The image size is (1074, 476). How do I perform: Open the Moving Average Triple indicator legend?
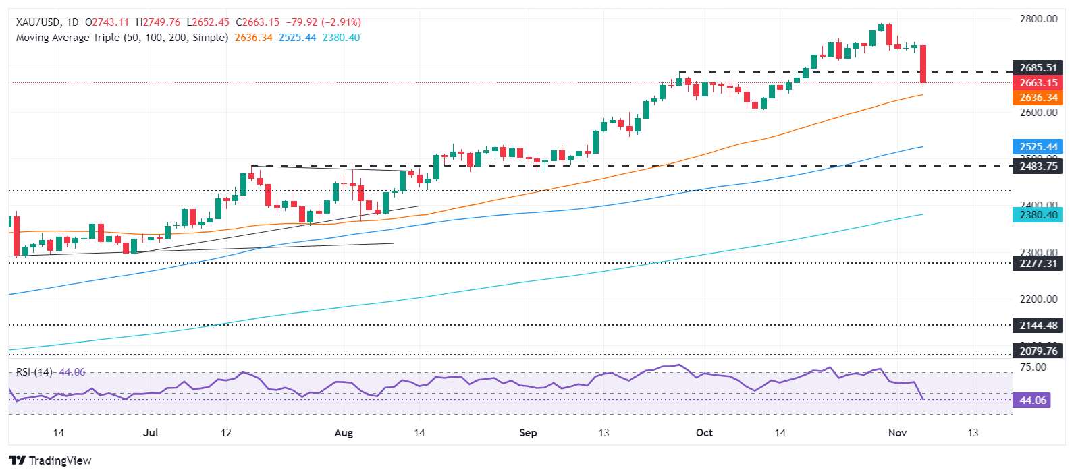point(122,38)
